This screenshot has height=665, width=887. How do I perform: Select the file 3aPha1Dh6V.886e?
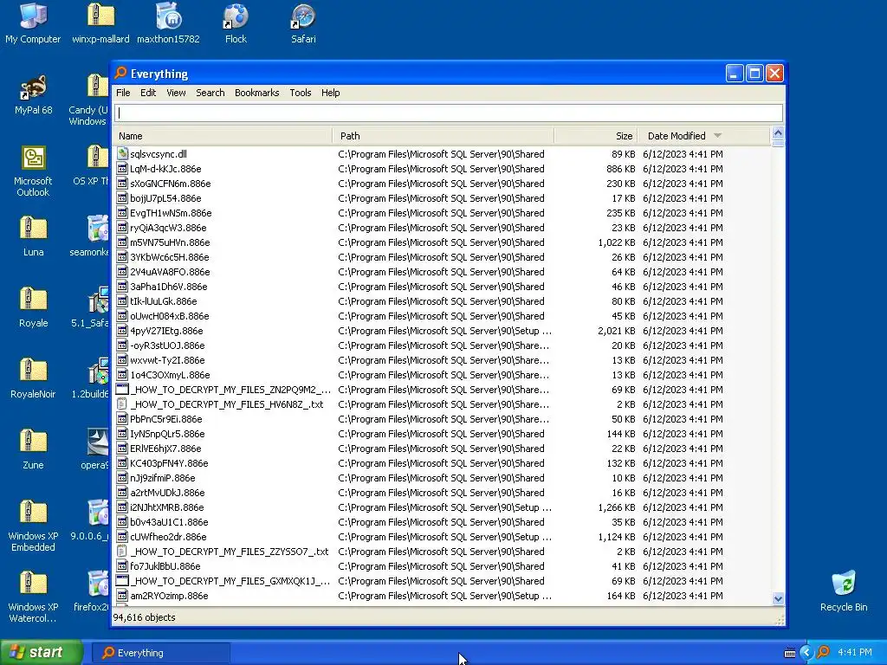[169, 286]
